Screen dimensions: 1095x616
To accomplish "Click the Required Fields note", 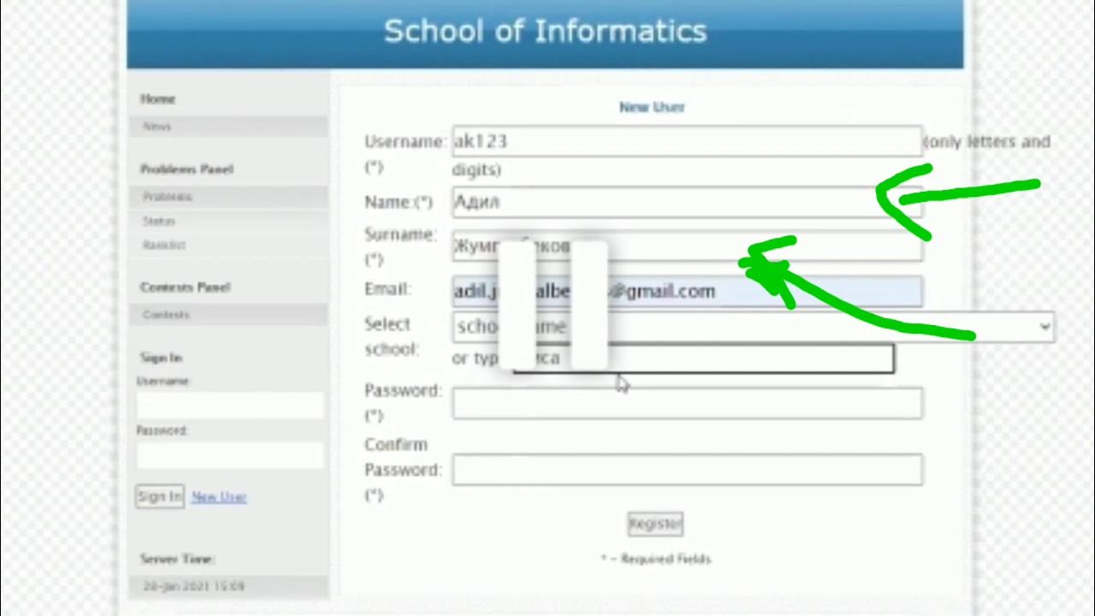I will (655, 559).
